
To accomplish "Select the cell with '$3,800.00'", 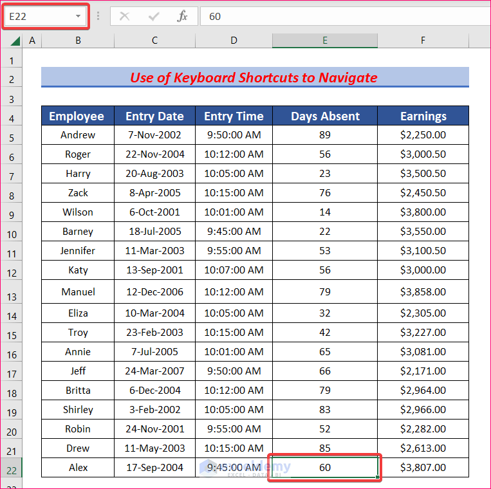I will point(423,212).
